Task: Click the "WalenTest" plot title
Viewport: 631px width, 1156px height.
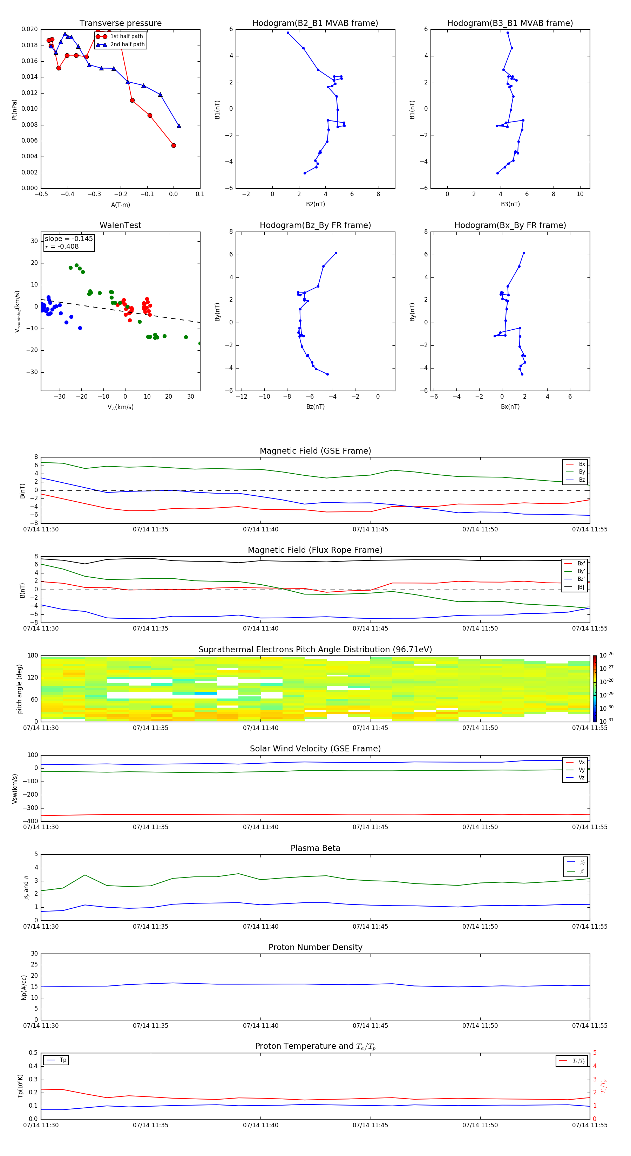Action: pos(120,225)
